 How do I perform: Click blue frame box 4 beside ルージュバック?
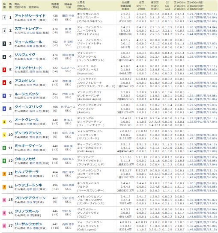click(4, 96)
